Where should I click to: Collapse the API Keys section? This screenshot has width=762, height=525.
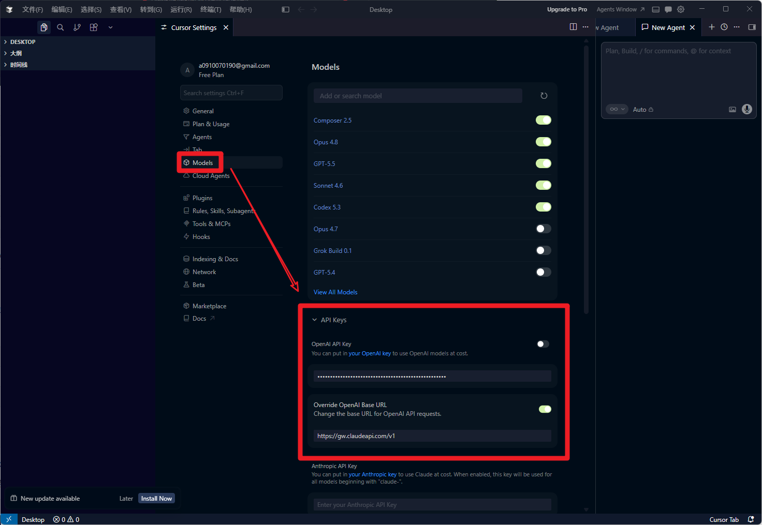[329, 320]
